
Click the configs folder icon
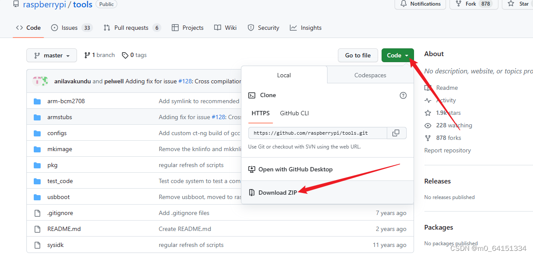[x=37, y=133]
